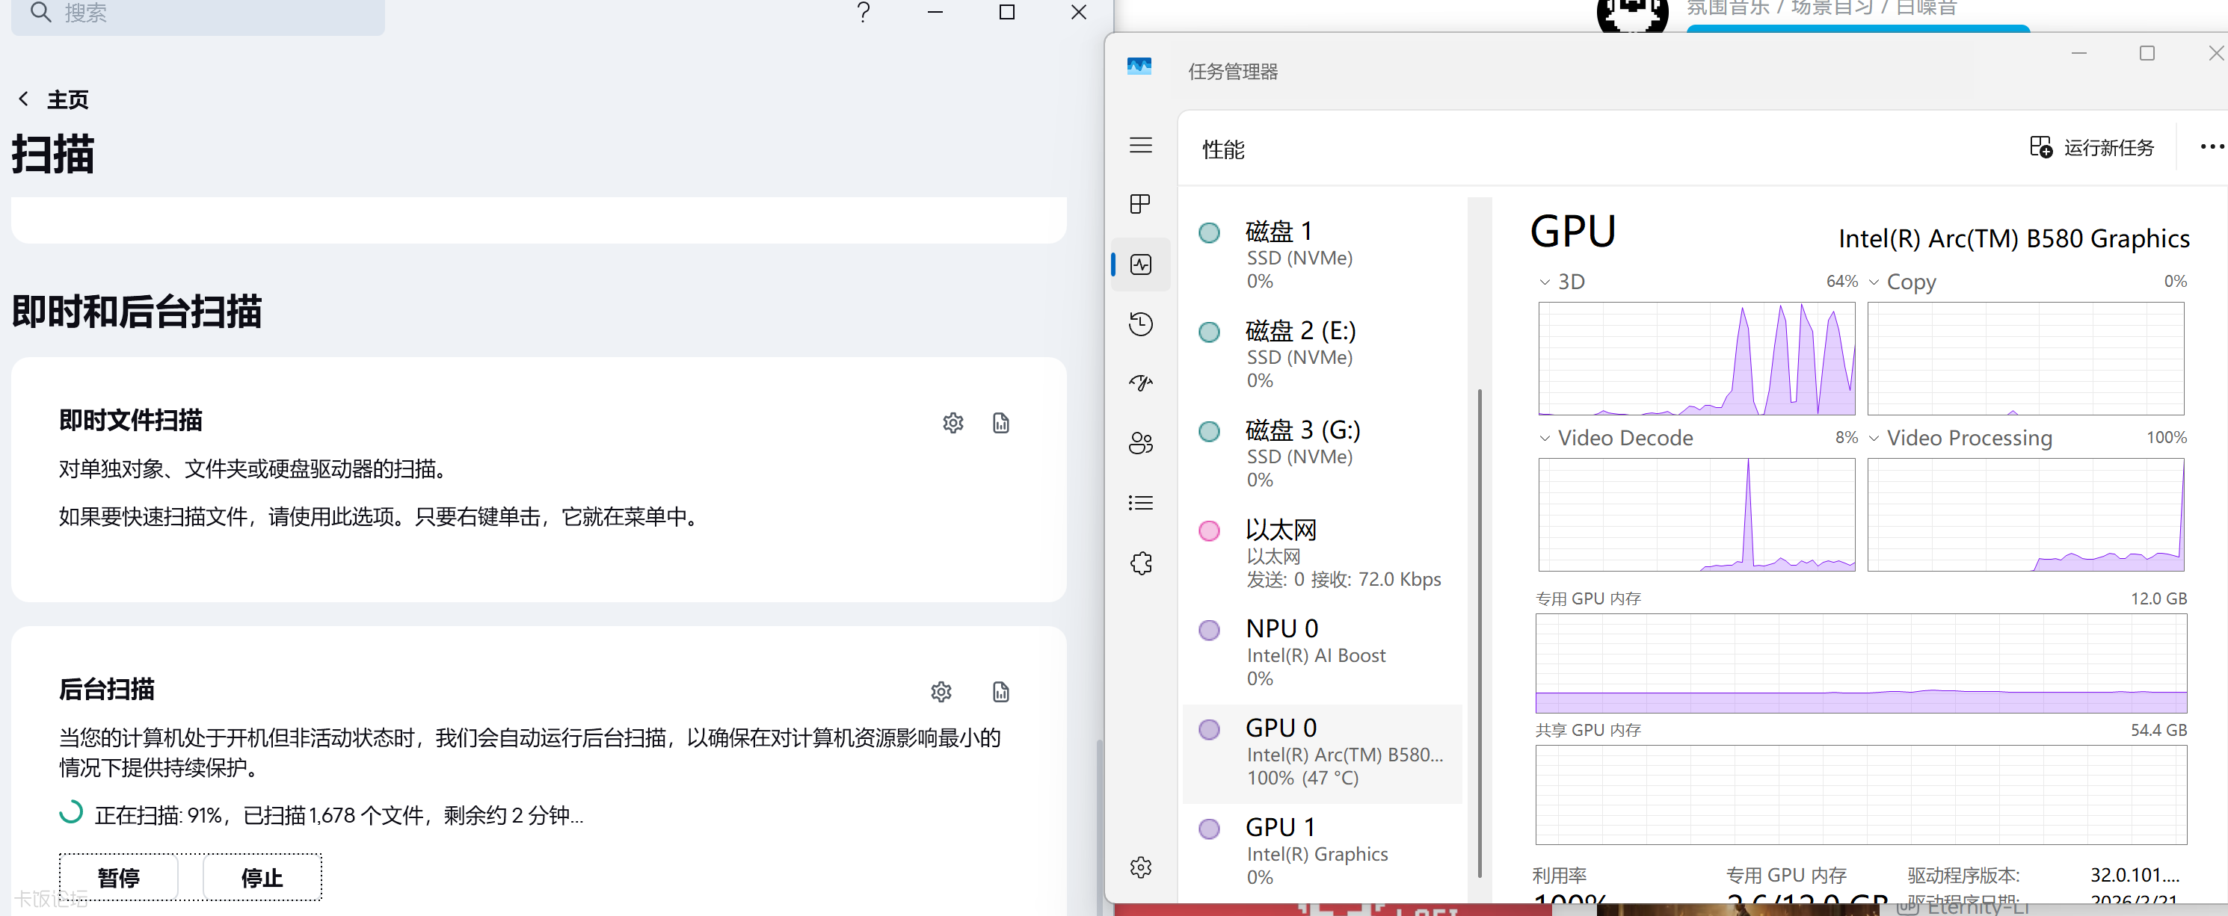Open Details page list icon
The height and width of the screenshot is (916, 2228).
(x=1141, y=503)
